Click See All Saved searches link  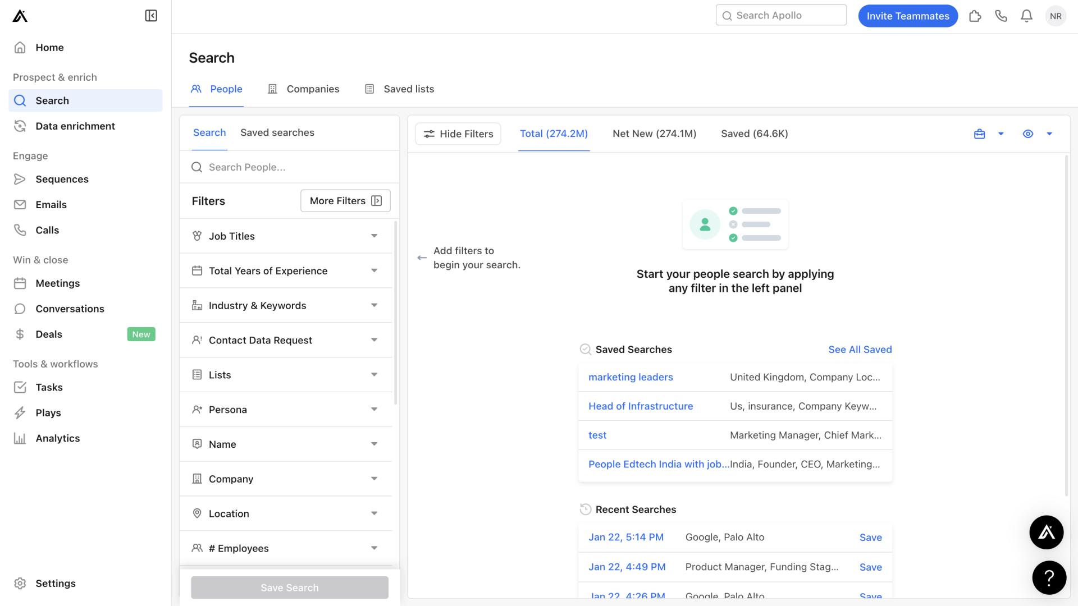(860, 348)
